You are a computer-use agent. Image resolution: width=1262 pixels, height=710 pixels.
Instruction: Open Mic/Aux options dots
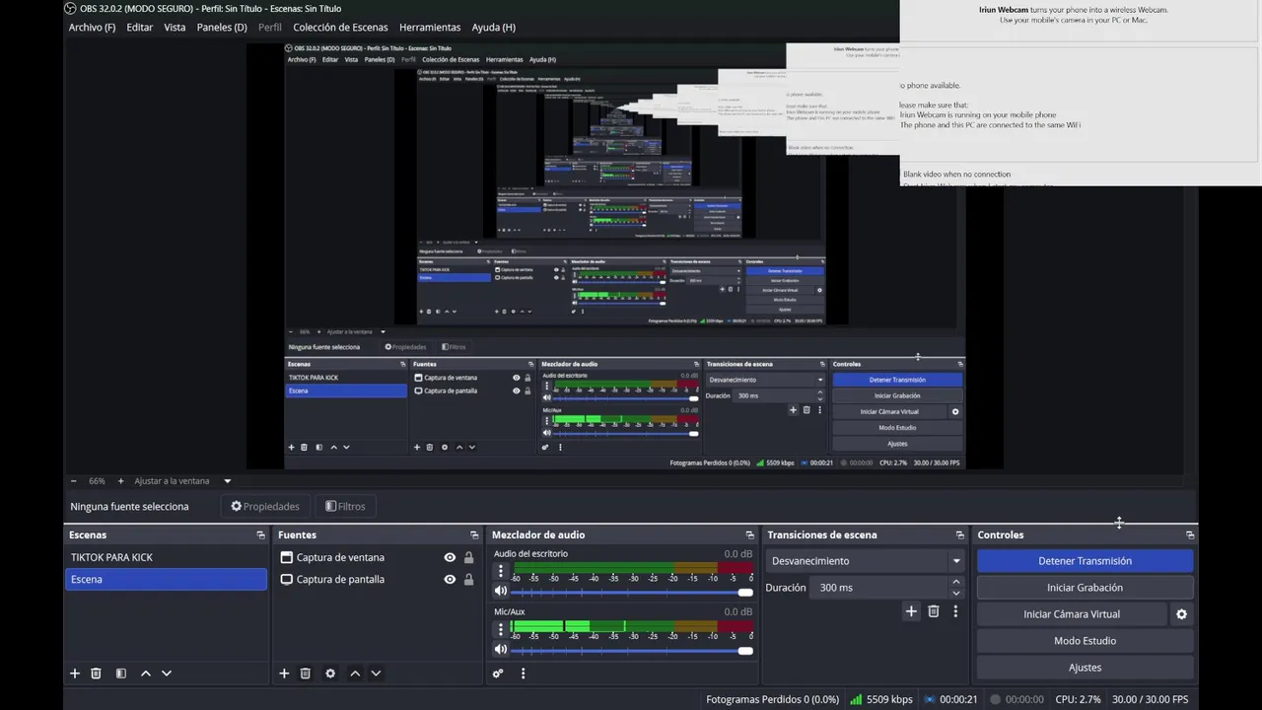point(501,628)
